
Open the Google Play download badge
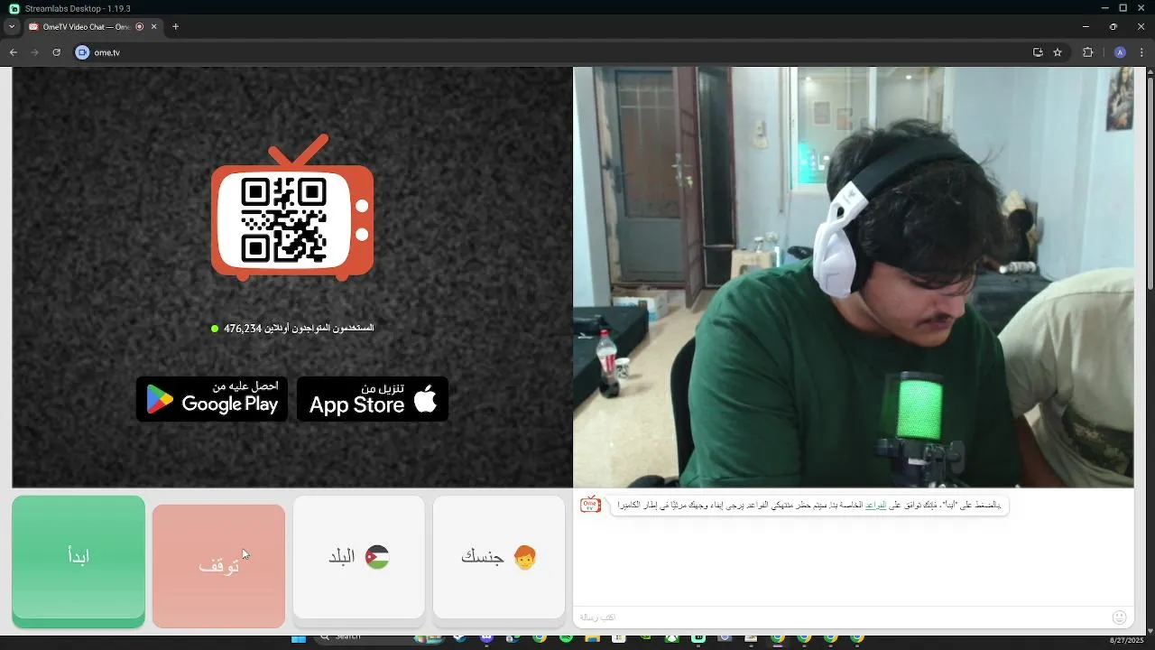pyautogui.click(x=212, y=399)
